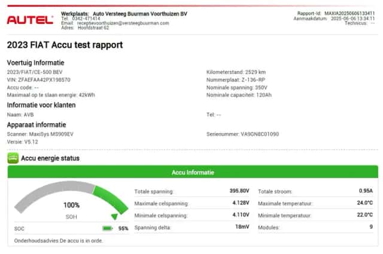Viewport: 383px width, 254px height.
Task: Select vehicle line 2023/FIAT/CE-500 BEV
Action: tap(35, 72)
